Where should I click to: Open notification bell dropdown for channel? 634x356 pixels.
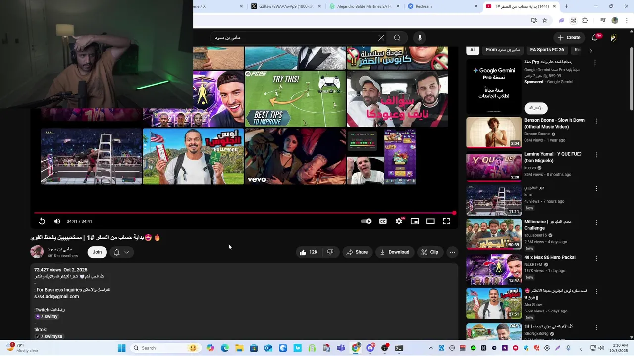[x=121, y=252]
